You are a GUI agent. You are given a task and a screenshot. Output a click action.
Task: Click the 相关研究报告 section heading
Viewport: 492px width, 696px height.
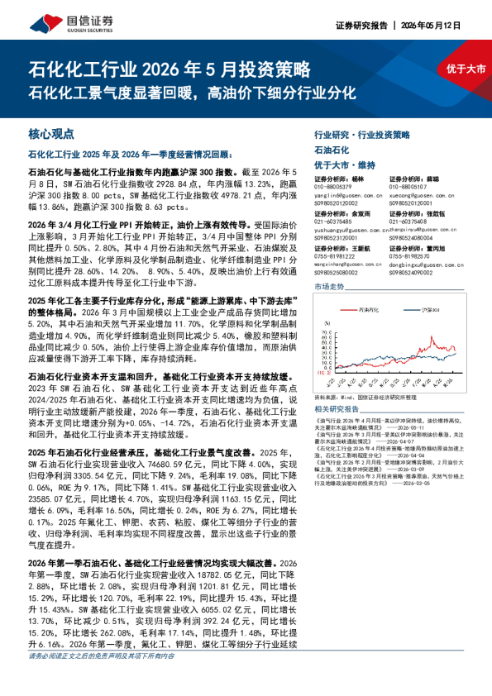337,409
